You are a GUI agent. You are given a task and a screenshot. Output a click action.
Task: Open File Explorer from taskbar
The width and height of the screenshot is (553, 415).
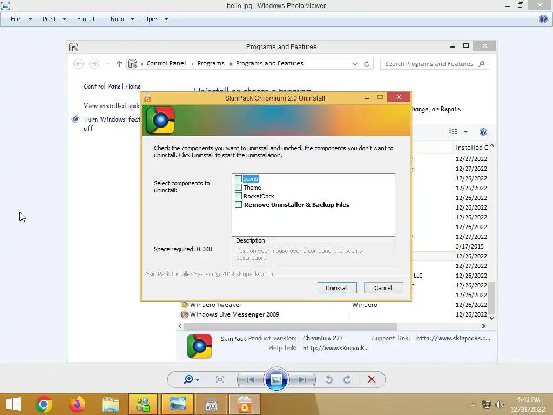pos(110,404)
